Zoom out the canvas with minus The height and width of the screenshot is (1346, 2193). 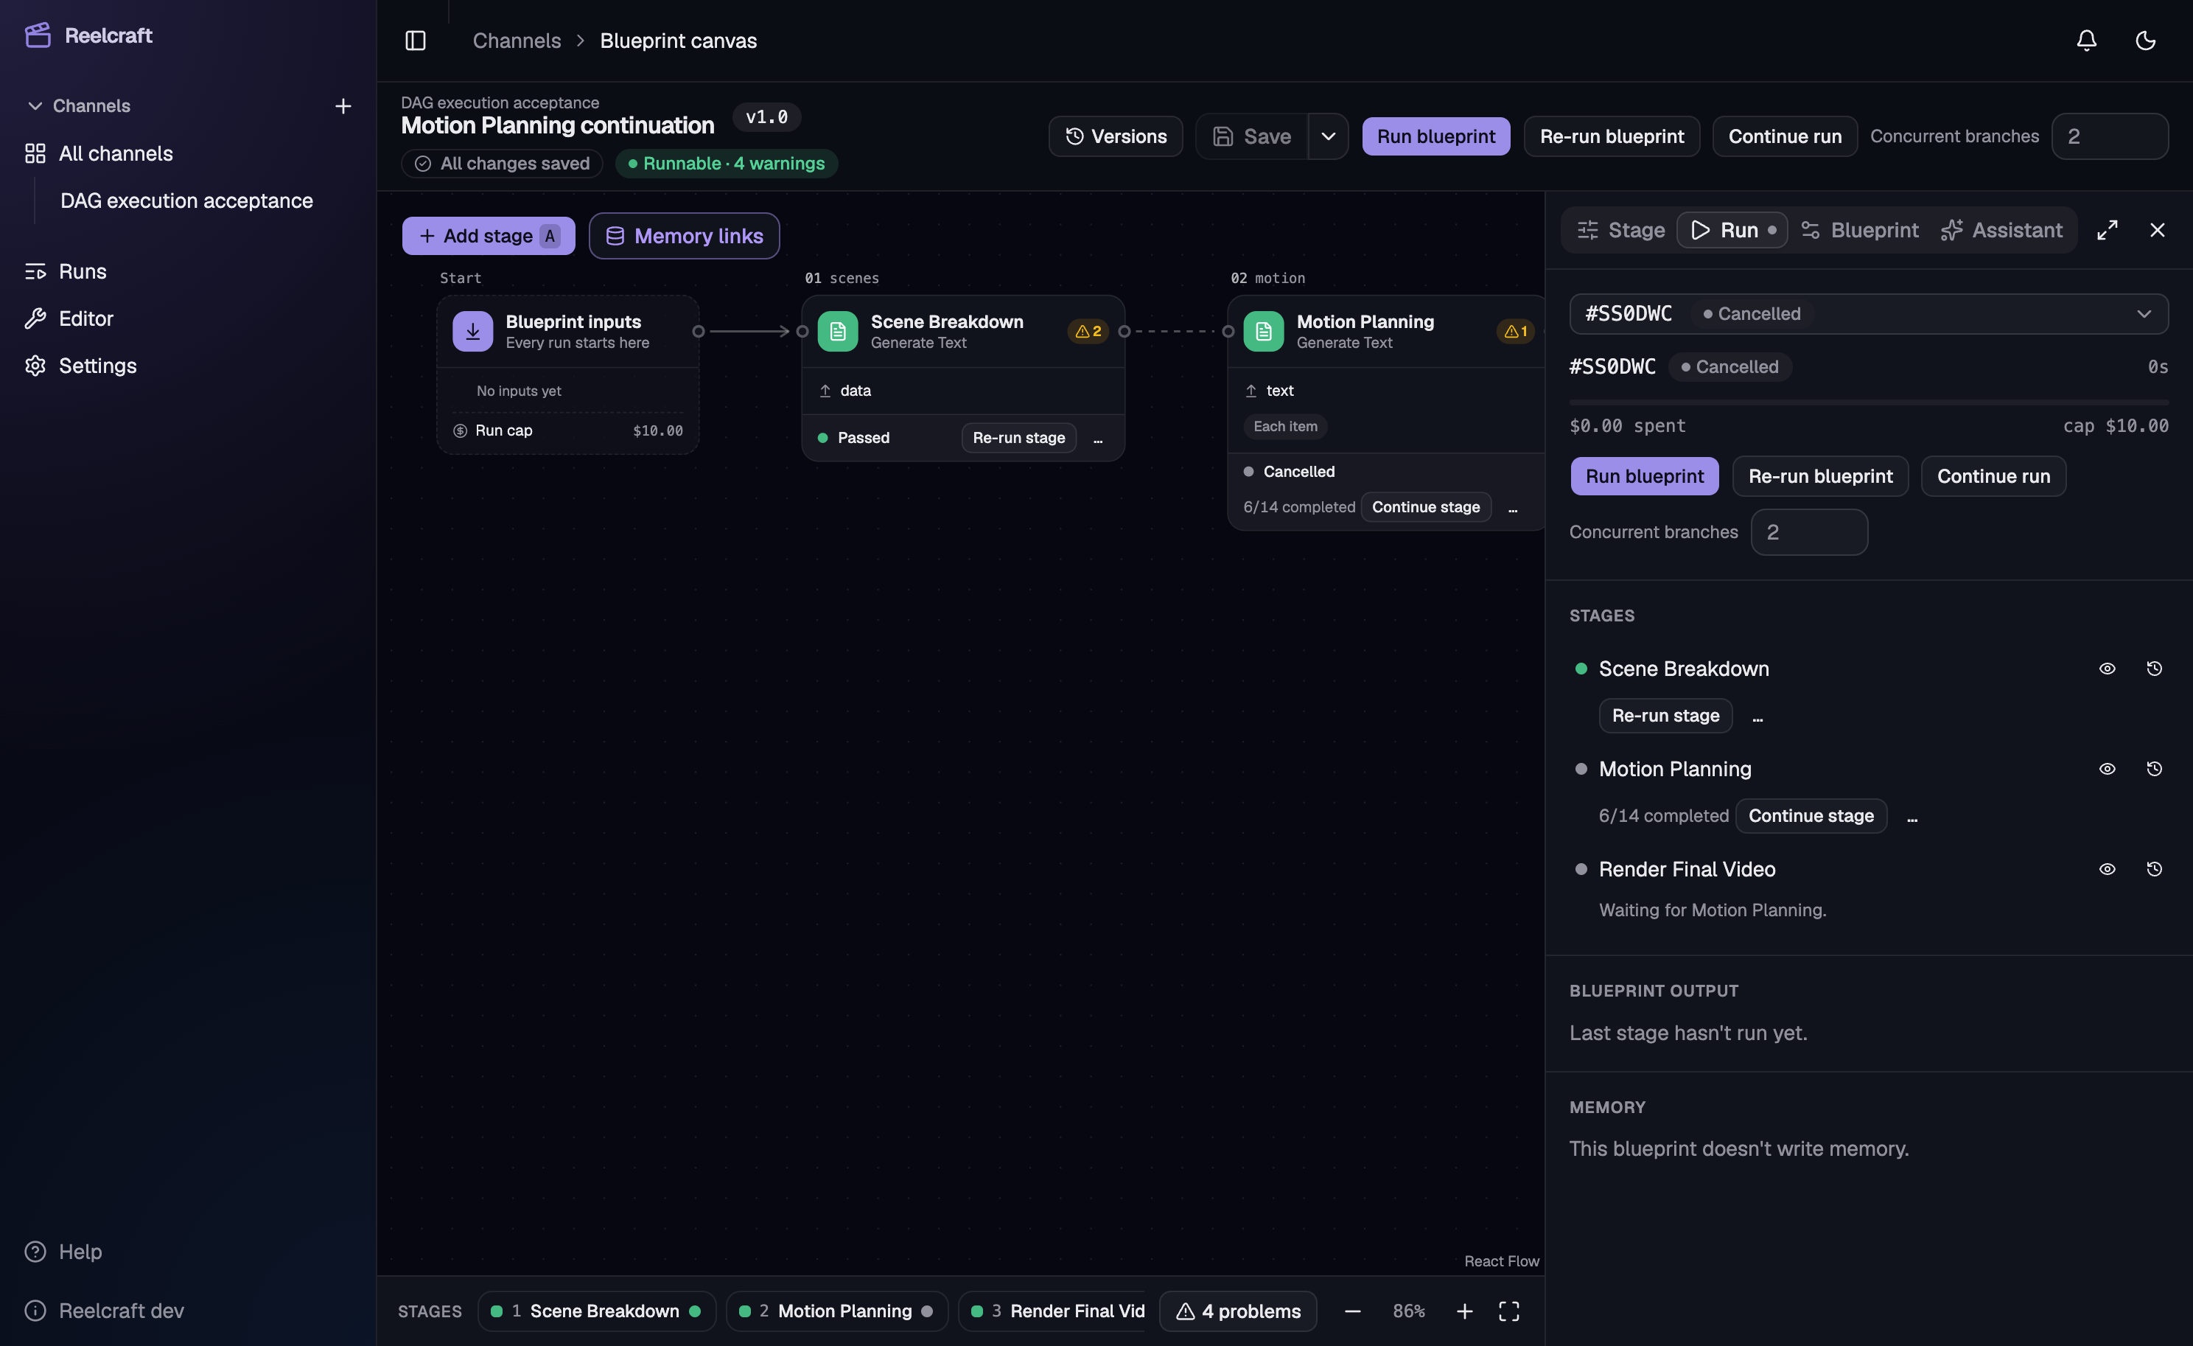click(x=1352, y=1311)
